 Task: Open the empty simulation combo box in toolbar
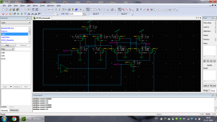(x=49, y=14)
